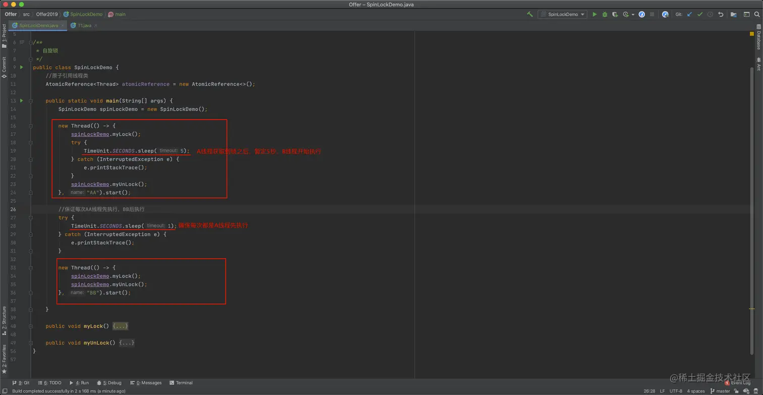Click the grey Stop square button
Screen dimensions: 763x395
coord(652,15)
